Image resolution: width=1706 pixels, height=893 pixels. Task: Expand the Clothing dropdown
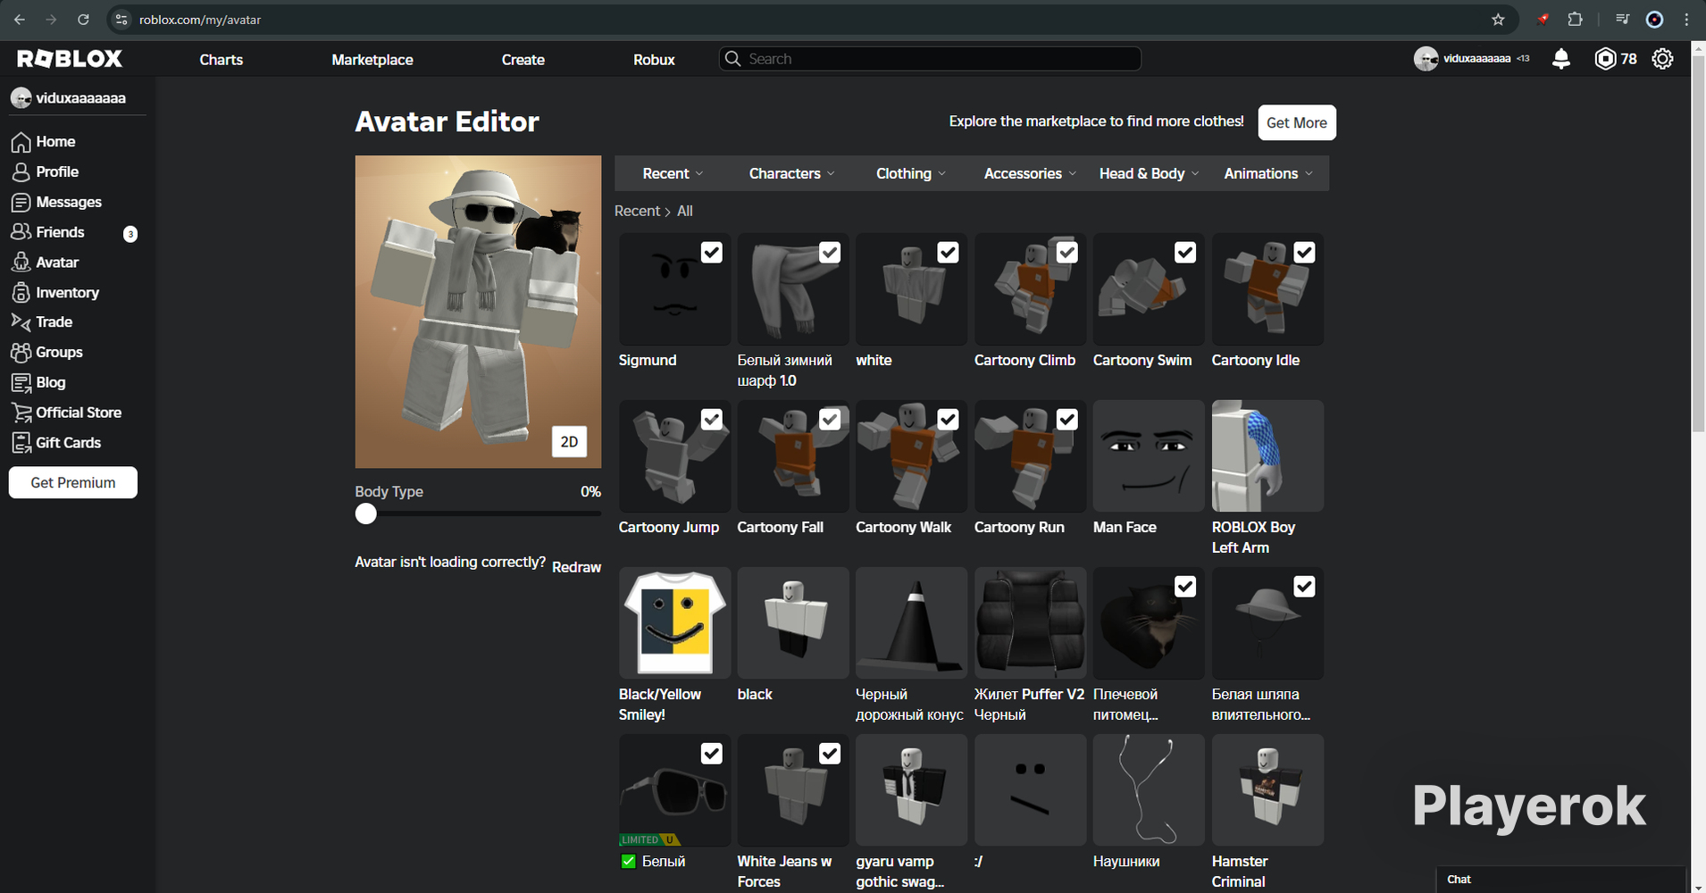coord(910,173)
